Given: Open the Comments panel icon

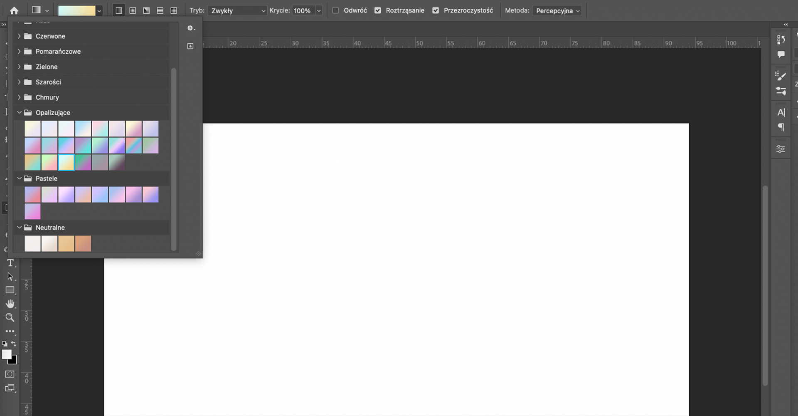Looking at the screenshot, I should point(781,54).
